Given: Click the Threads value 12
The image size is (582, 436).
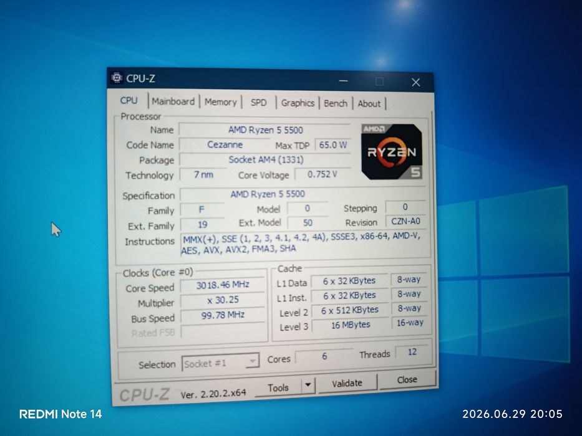Looking at the screenshot, I should point(412,352).
